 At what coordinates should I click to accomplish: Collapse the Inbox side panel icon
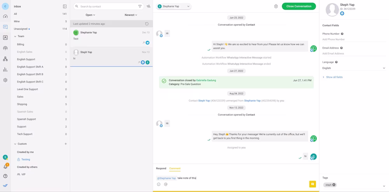65,7
